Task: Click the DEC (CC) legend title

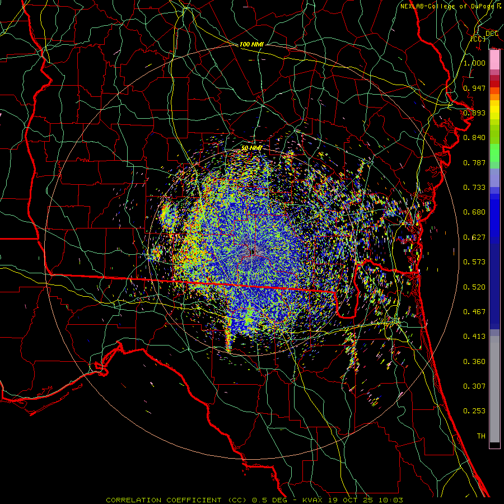Action: click(486, 36)
